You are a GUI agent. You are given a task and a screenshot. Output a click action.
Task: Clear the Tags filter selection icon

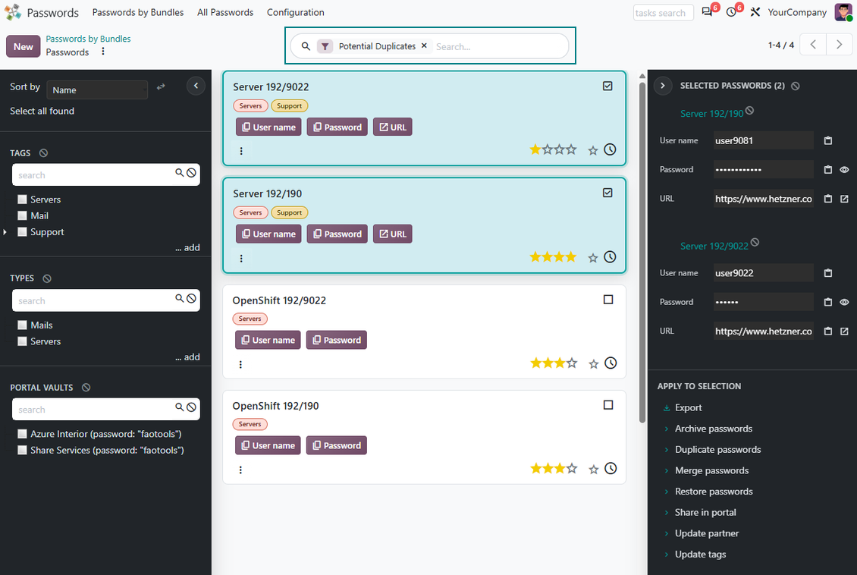(44, 153)
